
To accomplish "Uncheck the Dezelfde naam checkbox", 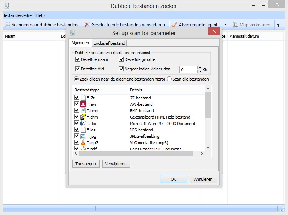I will (x=78, y=59).
